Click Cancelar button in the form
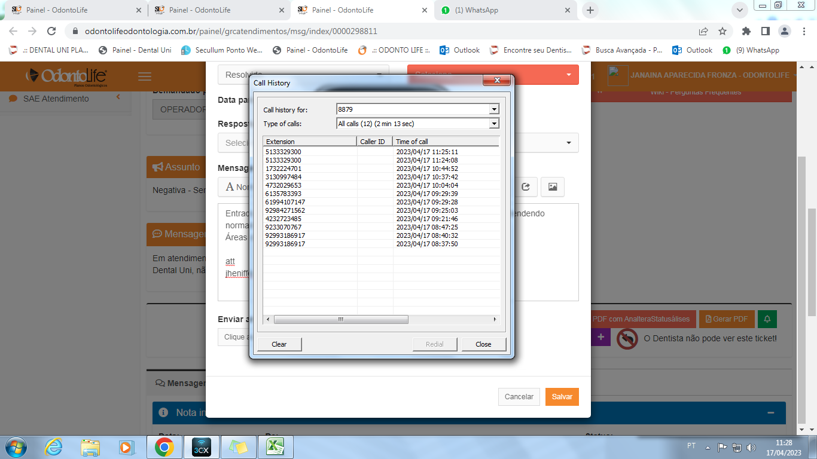817x459 pixels. [x=519, y=397]
